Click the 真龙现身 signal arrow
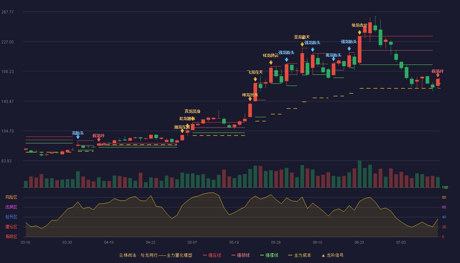The height and width of the screenshot is (263, 460). [193, 118]
